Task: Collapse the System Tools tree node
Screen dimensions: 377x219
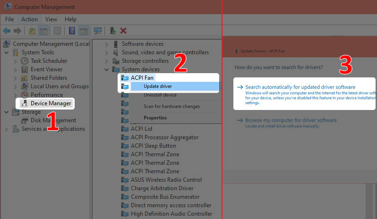Action: tap(7, 52)
